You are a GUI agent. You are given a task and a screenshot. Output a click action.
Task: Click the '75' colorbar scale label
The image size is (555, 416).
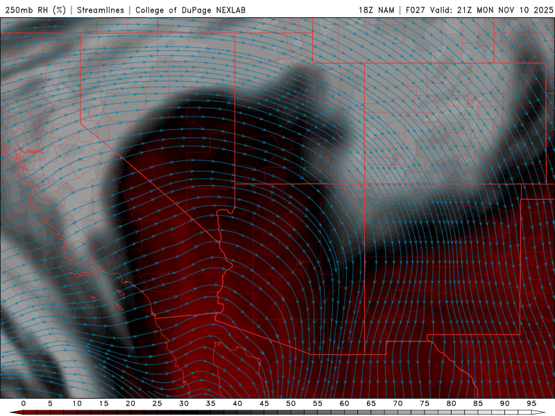pos(425,404)
